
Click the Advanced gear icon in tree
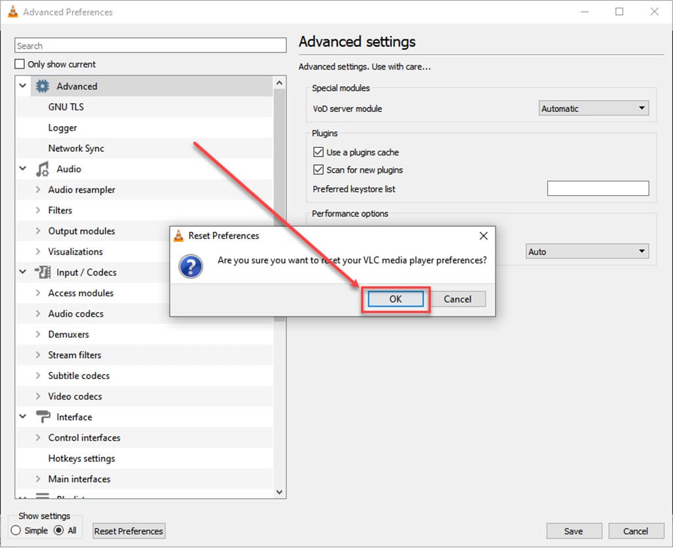[x=43, y=86]
